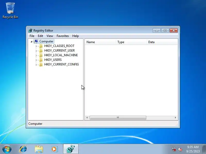
Task: Open the File menu
Action: point(32,36)
